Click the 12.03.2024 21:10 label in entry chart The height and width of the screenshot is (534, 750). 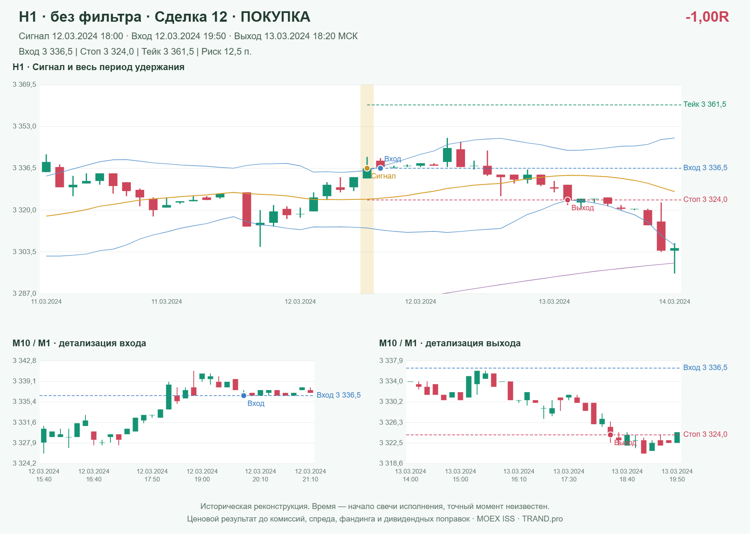tap(310, 475)
